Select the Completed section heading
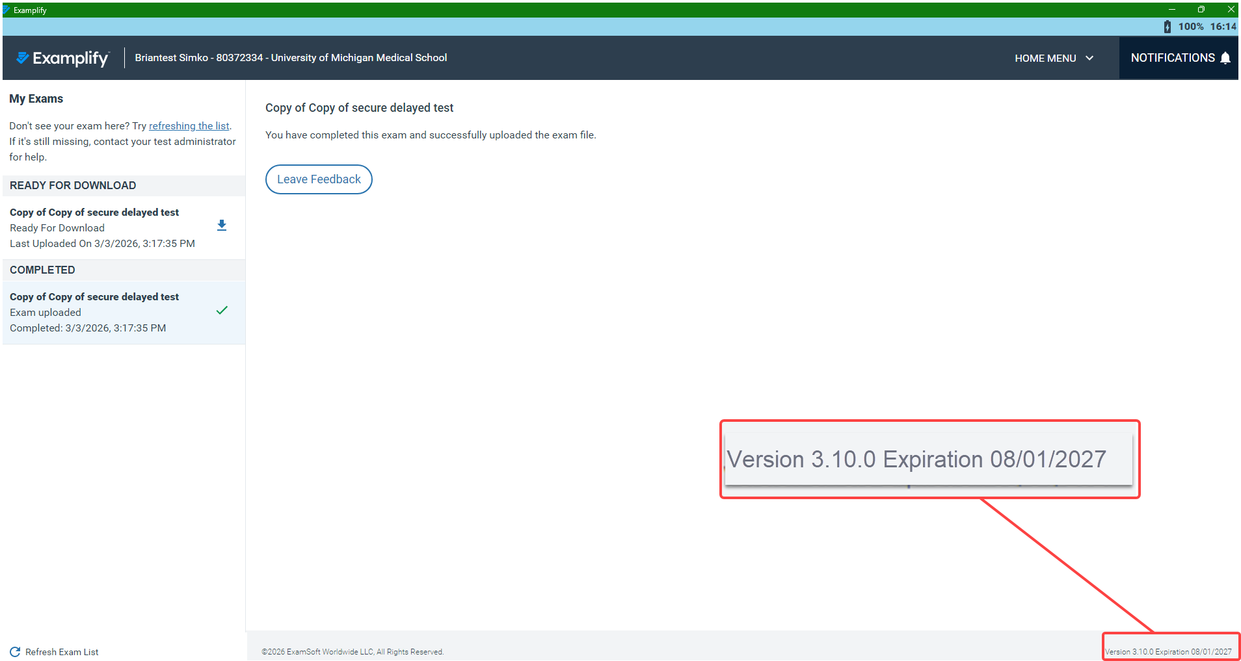1241x661 pixels. click(x=42, y=270)
